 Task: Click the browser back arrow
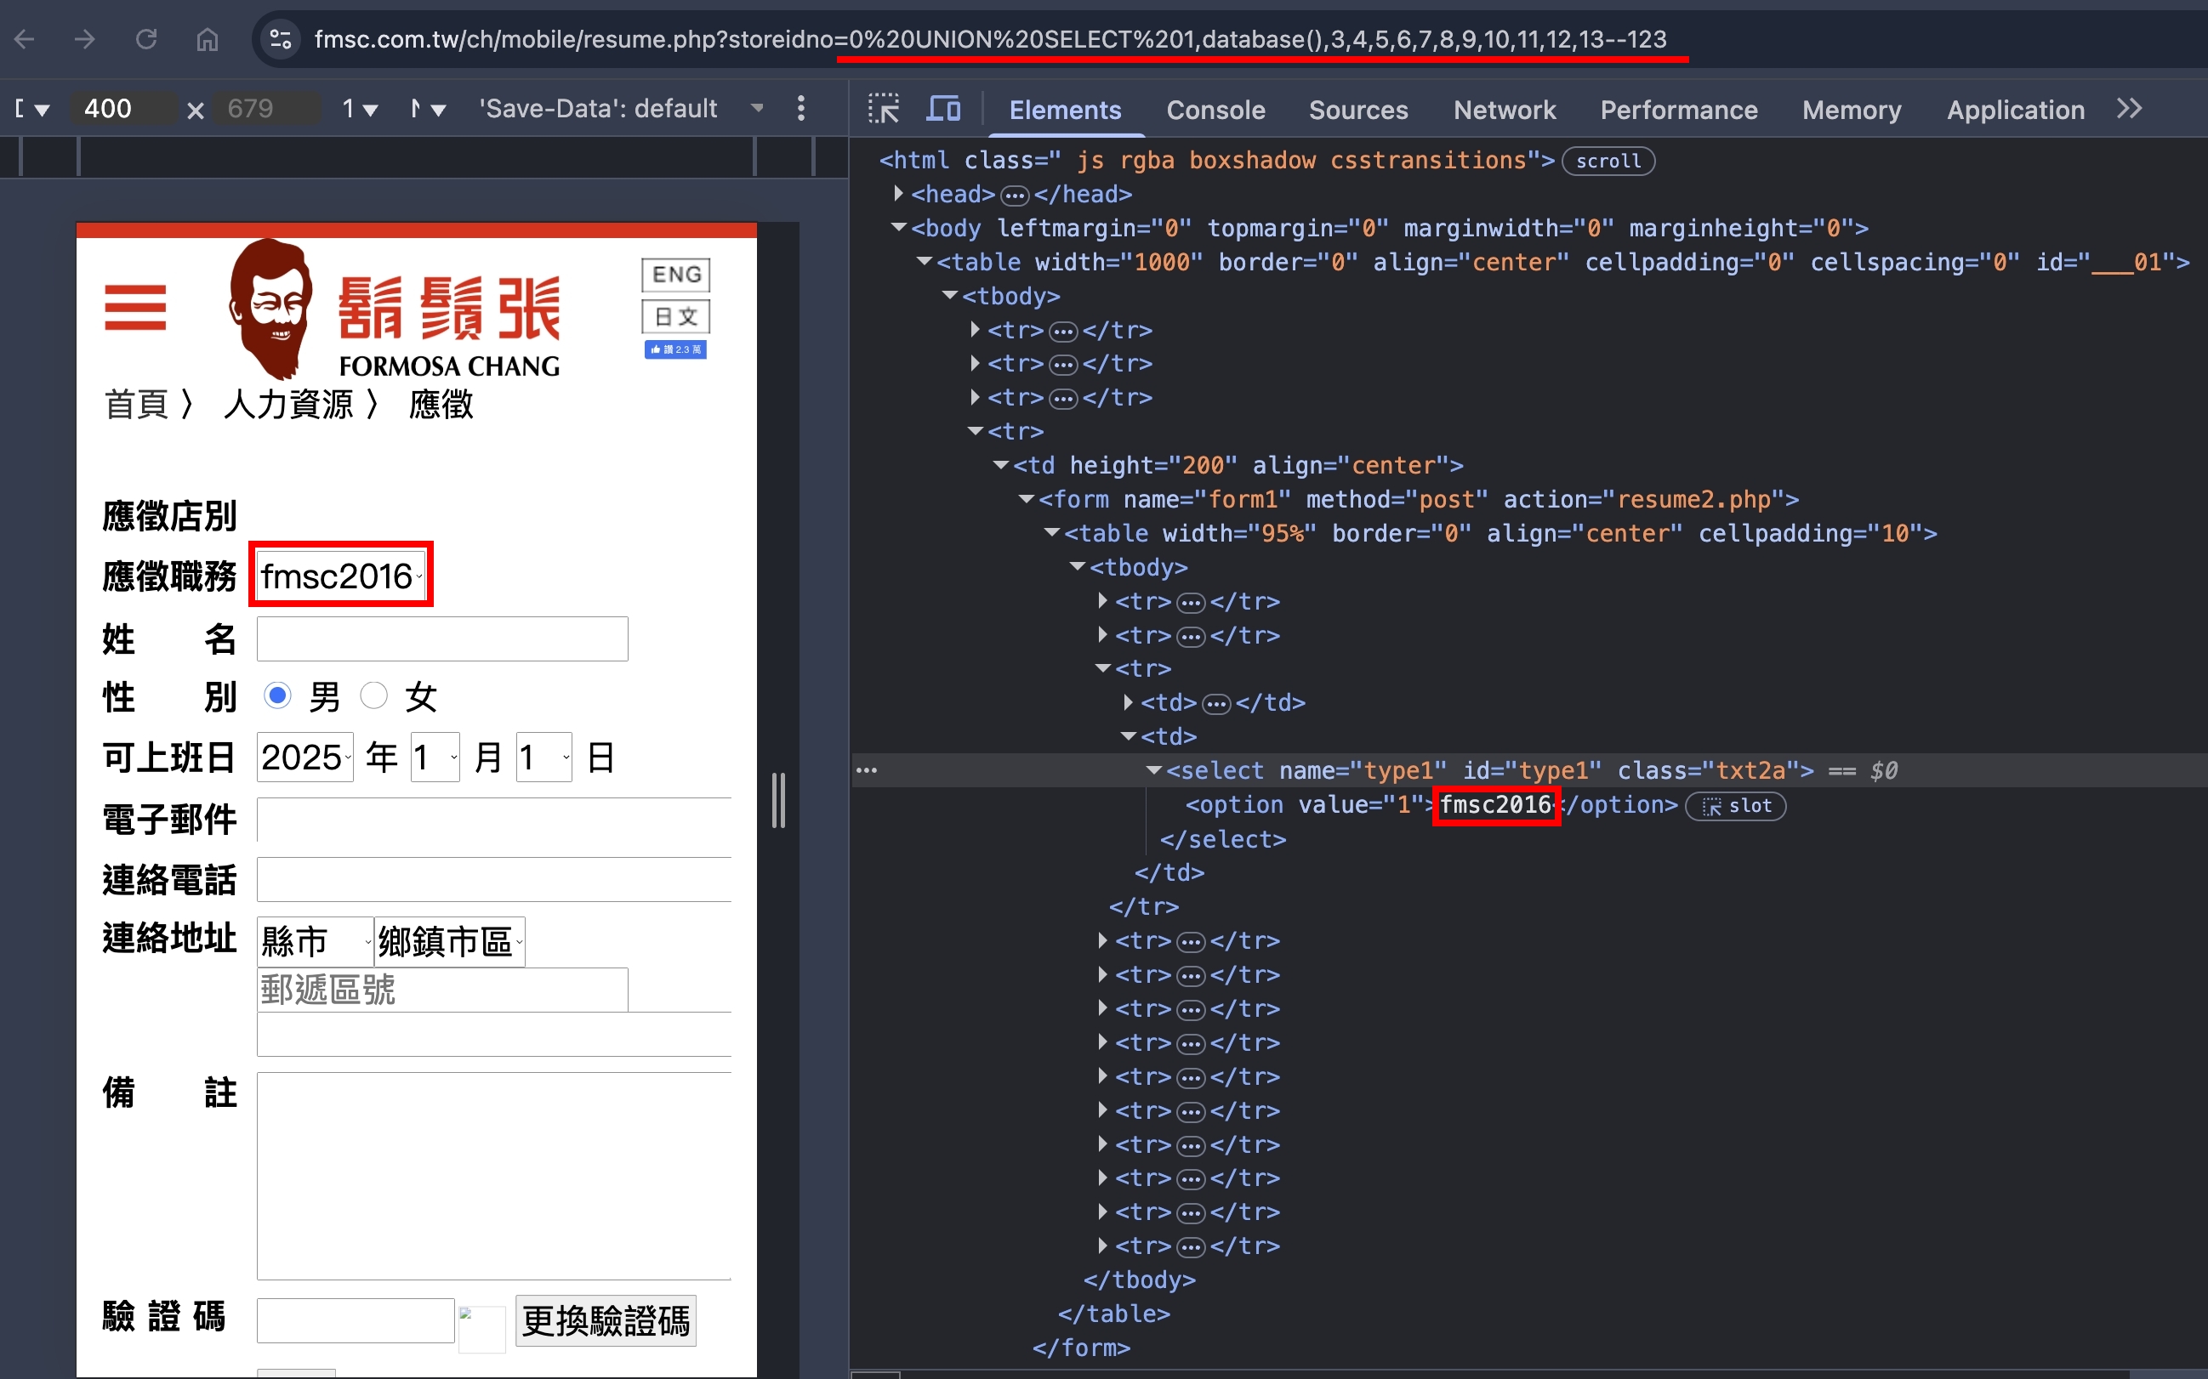pyautogui.click(x=25, y=39)
